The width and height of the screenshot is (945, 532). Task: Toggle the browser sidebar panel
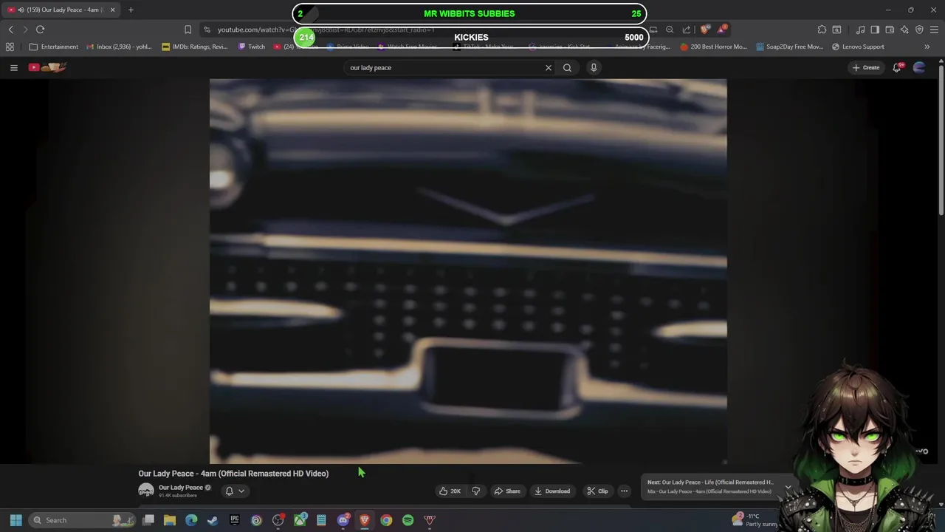coord(875,30)
